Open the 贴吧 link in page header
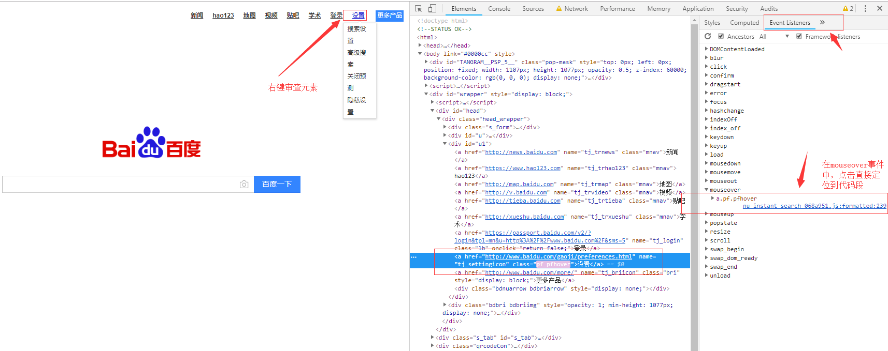The width and height of the screenshot is (888, 351). pyautogui.click(x=293, y=16)
